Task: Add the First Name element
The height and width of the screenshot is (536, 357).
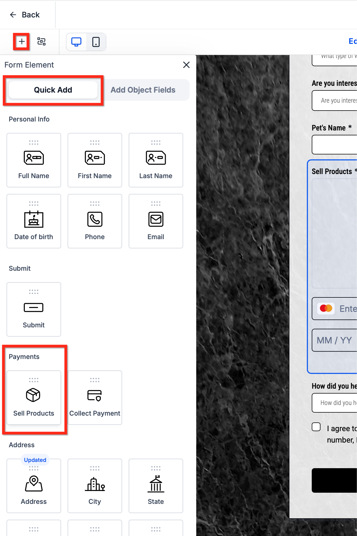Action: pos(95,160)
